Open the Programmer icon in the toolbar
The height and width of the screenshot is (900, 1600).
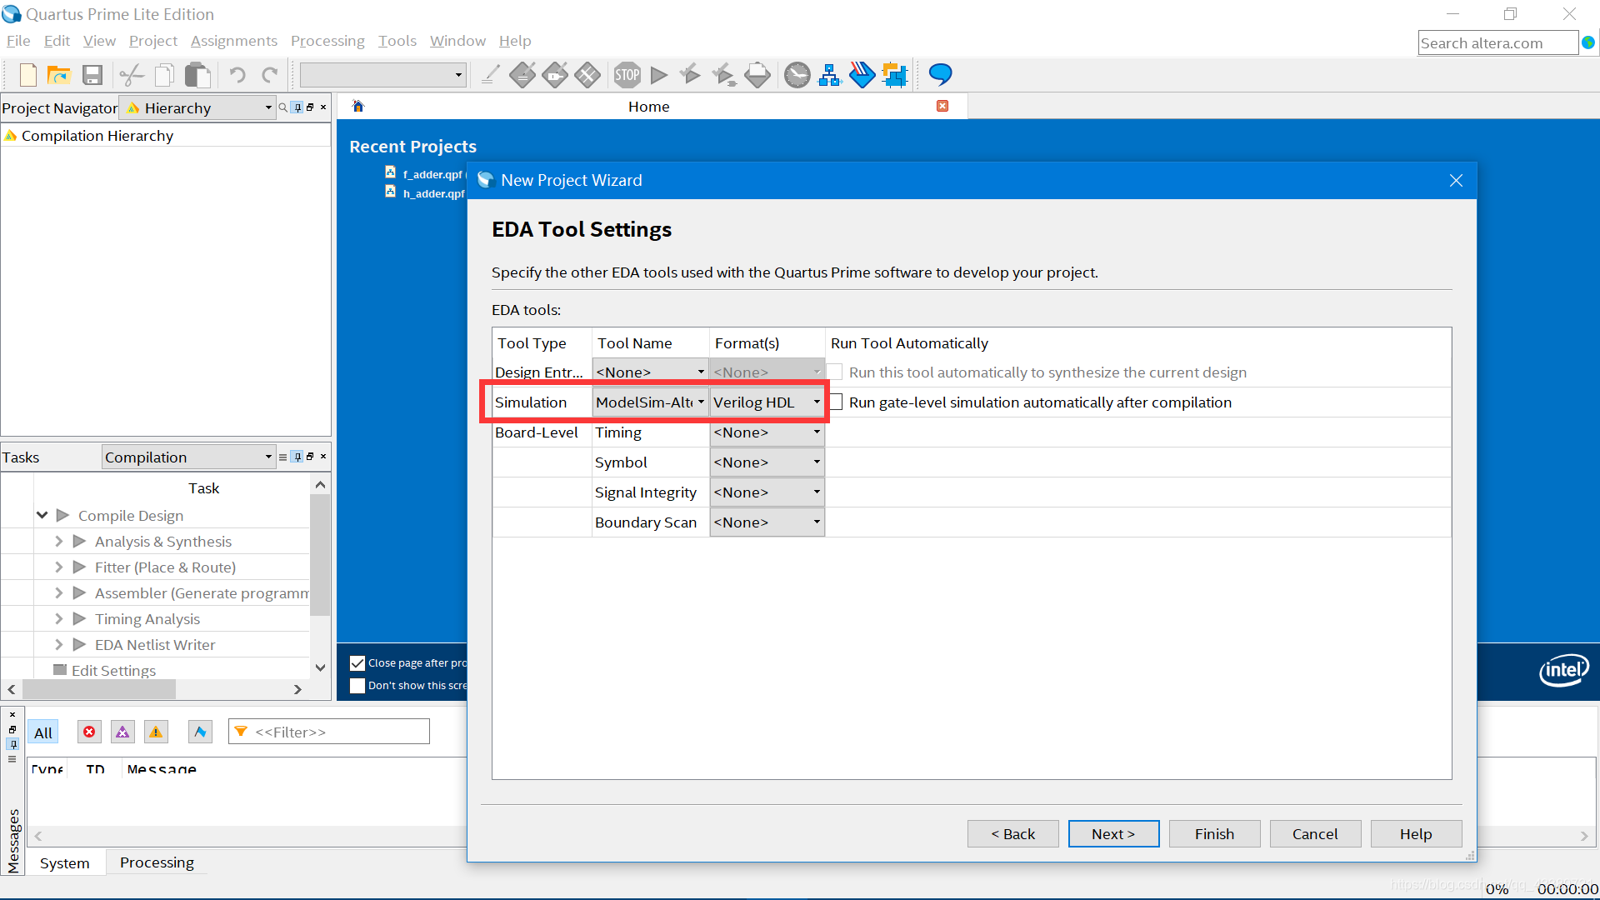(862, 75)
